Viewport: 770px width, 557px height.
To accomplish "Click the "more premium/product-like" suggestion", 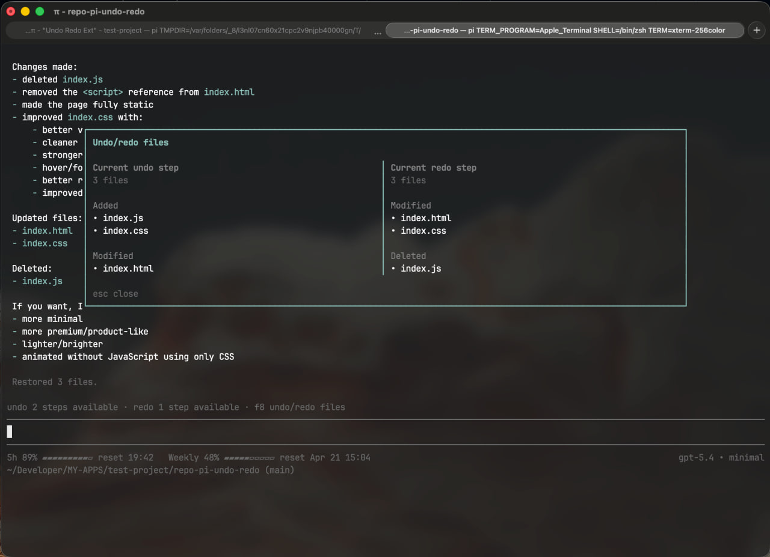I will coord(85,332).
